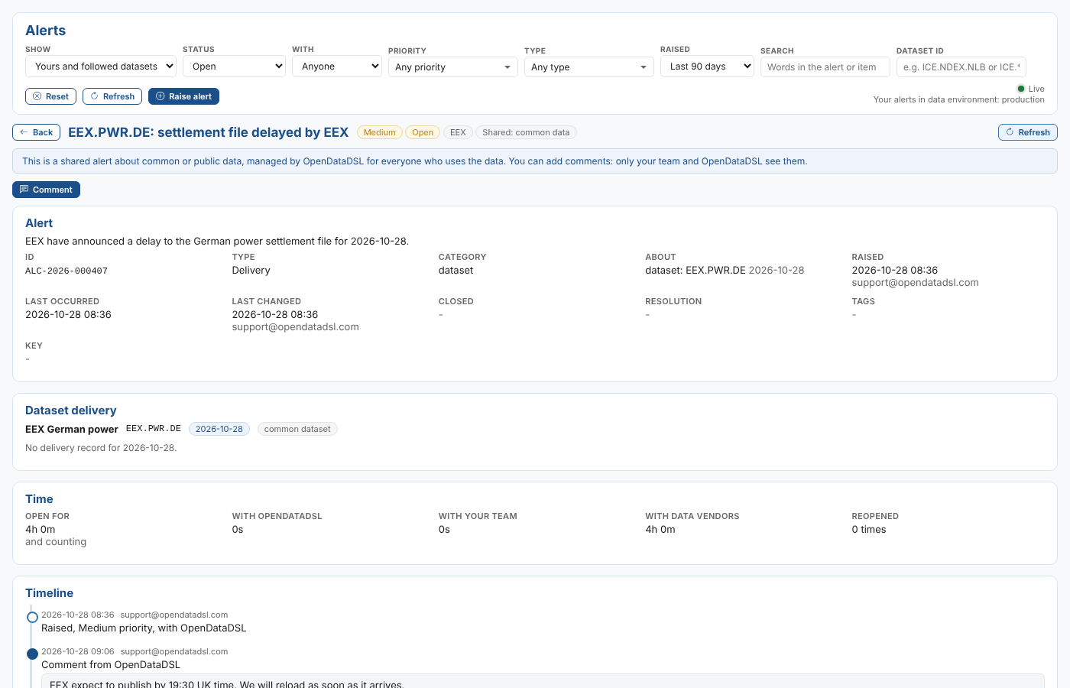This screenshot has height=688, width=1070.
Task: Click into the Dataset ID field
Action: tap(961, 67)
